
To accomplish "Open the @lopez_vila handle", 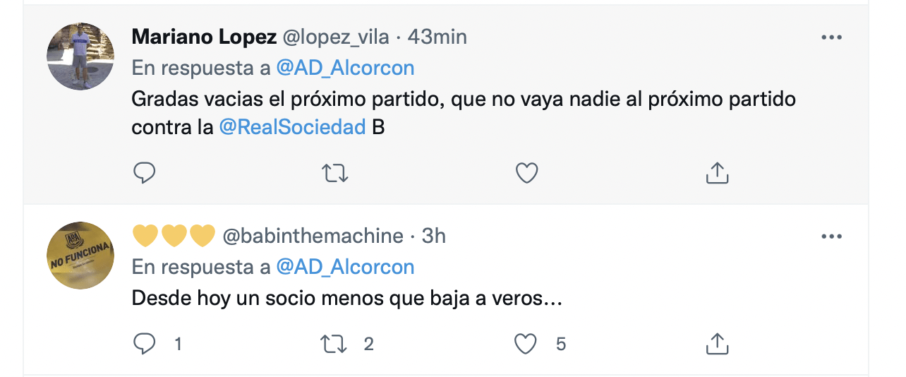I will pos(336,37).
